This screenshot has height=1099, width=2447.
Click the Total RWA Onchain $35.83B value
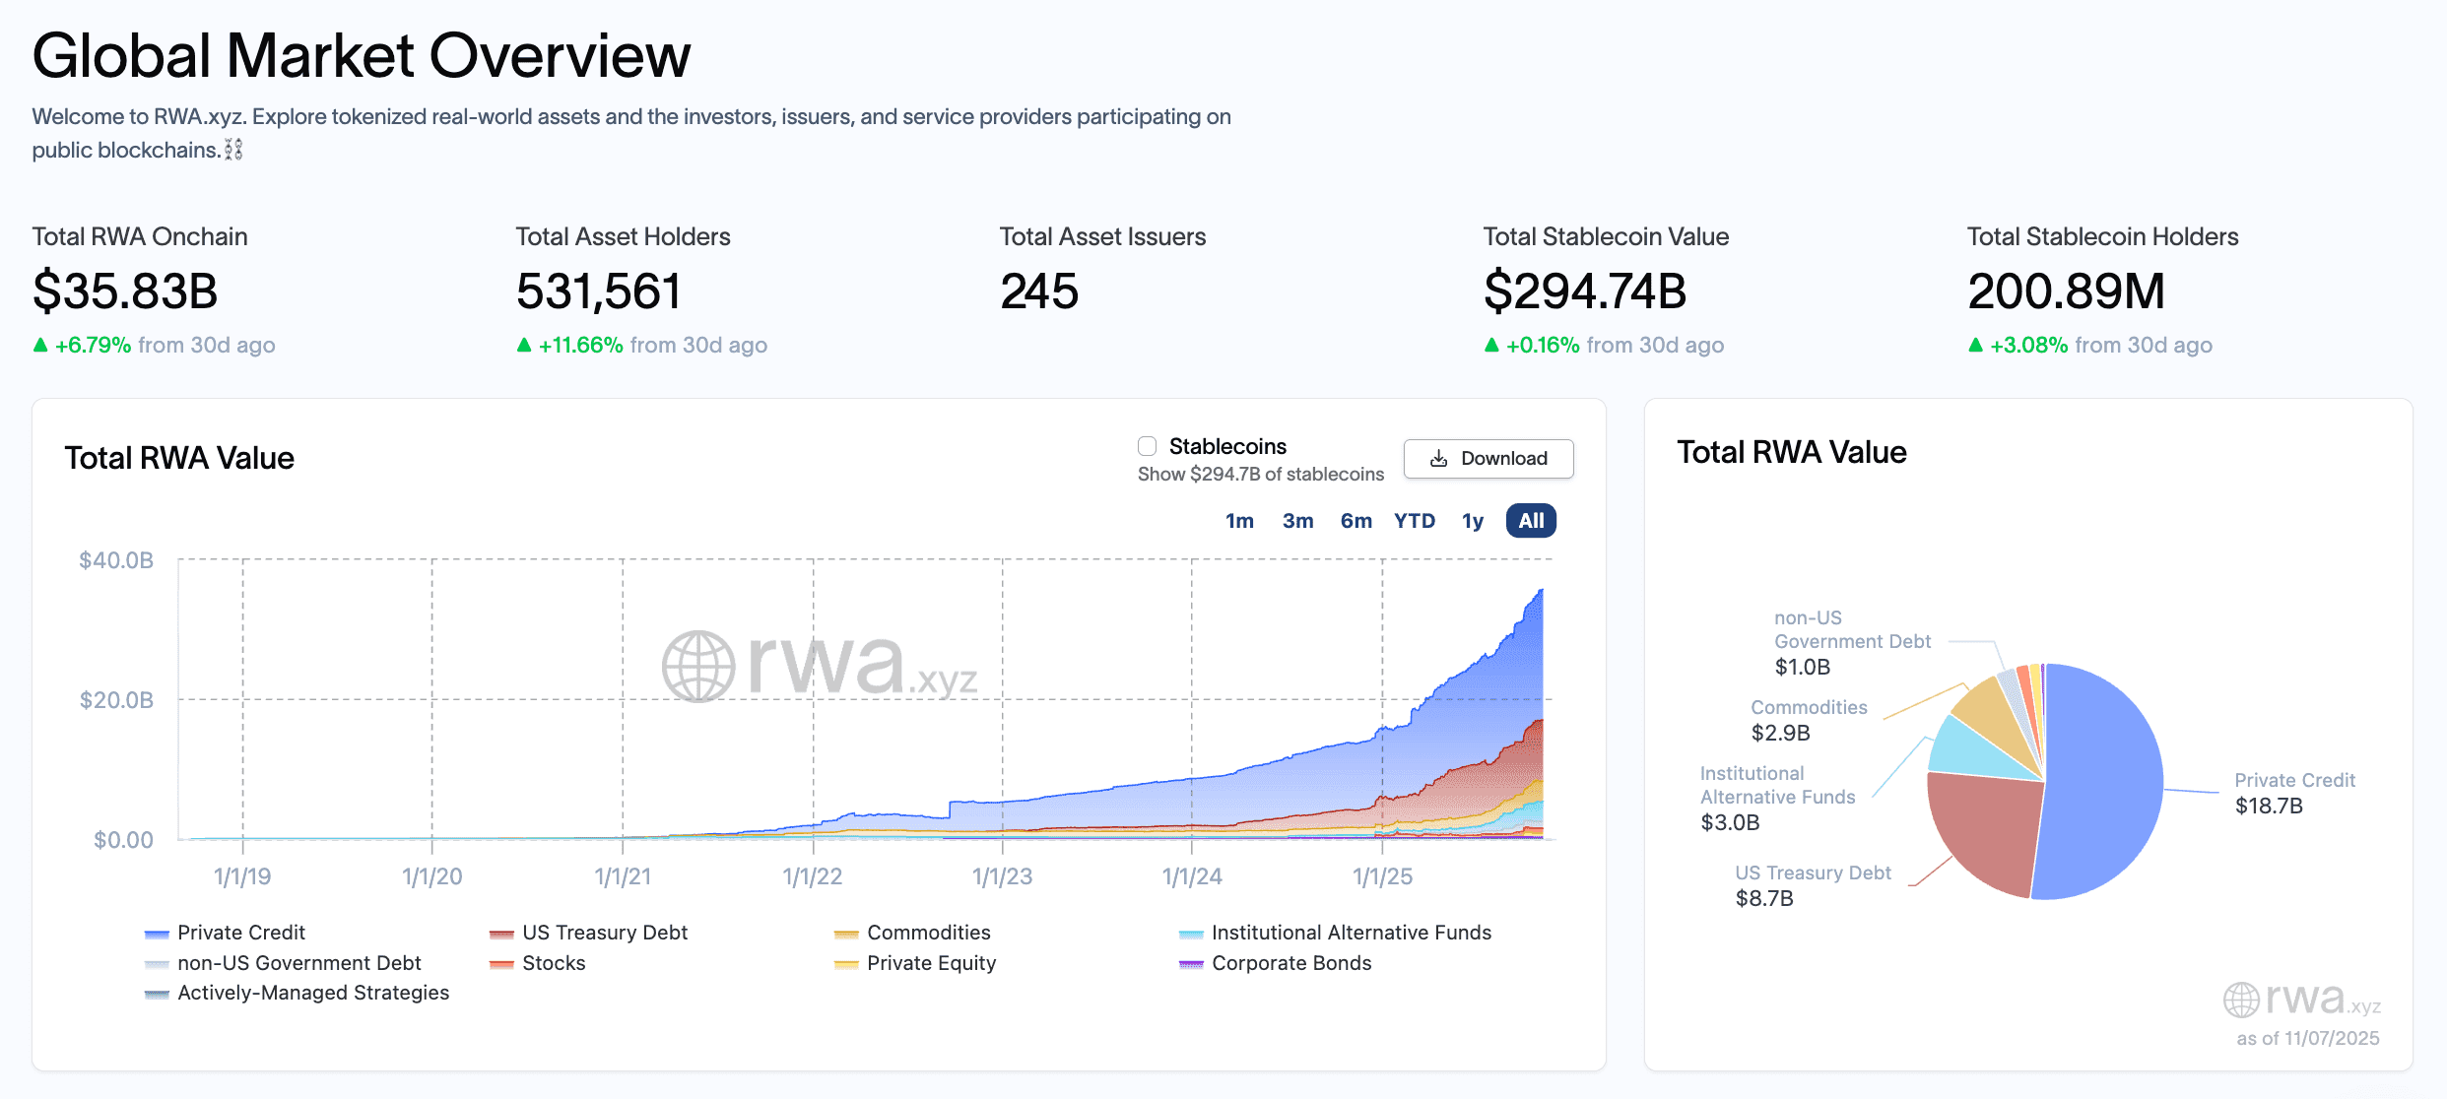(x=125, y=291)
